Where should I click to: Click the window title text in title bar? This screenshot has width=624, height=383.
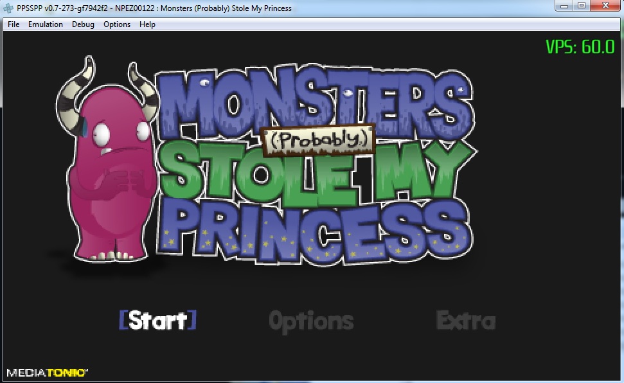pyautogui.click(x=154, y=8)
